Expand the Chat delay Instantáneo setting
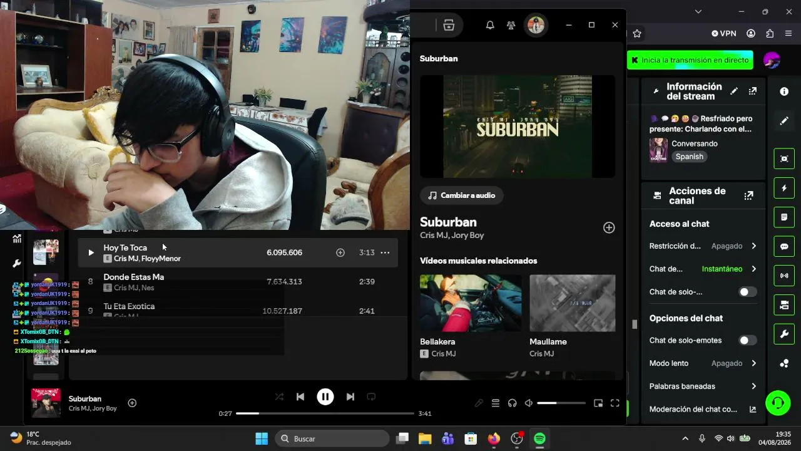This screenshot has height=451, width=801. coord(703,269)
